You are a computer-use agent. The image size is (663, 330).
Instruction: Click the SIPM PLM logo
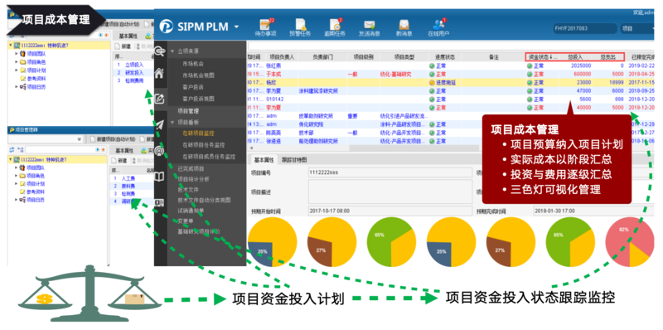coord(167,27)
